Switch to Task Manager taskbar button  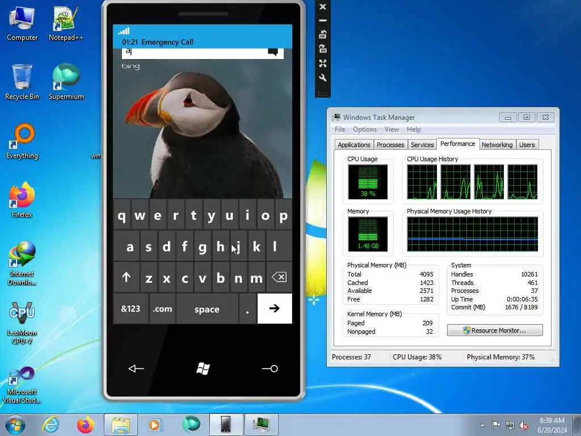pos(261,425)
